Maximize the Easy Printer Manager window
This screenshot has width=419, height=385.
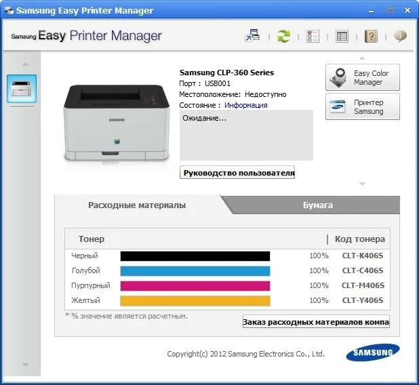click(390, 10)
